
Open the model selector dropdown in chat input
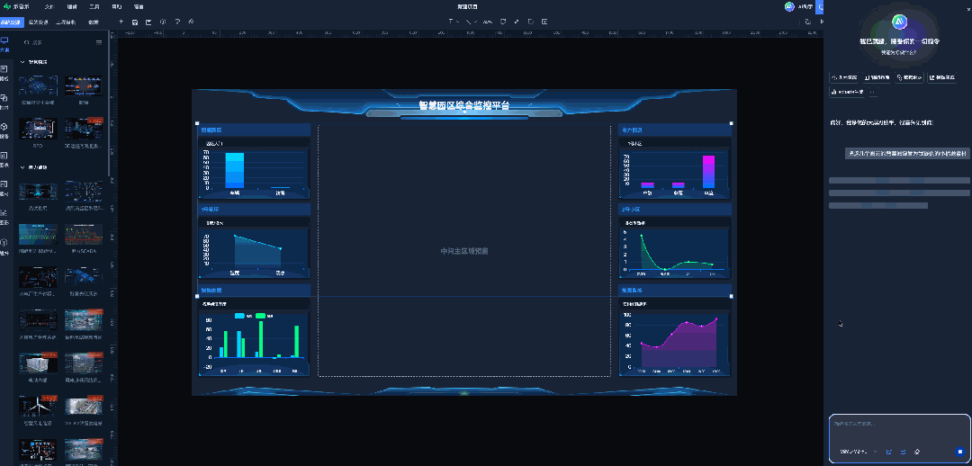pos(859,451)
